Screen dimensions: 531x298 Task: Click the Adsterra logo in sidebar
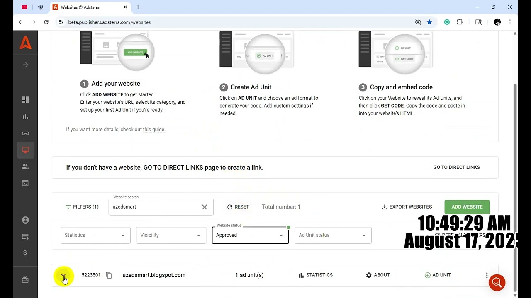tap(25, 43)
